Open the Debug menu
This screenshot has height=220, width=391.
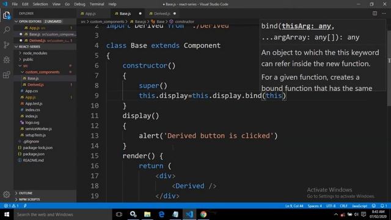tap(79, 4)
